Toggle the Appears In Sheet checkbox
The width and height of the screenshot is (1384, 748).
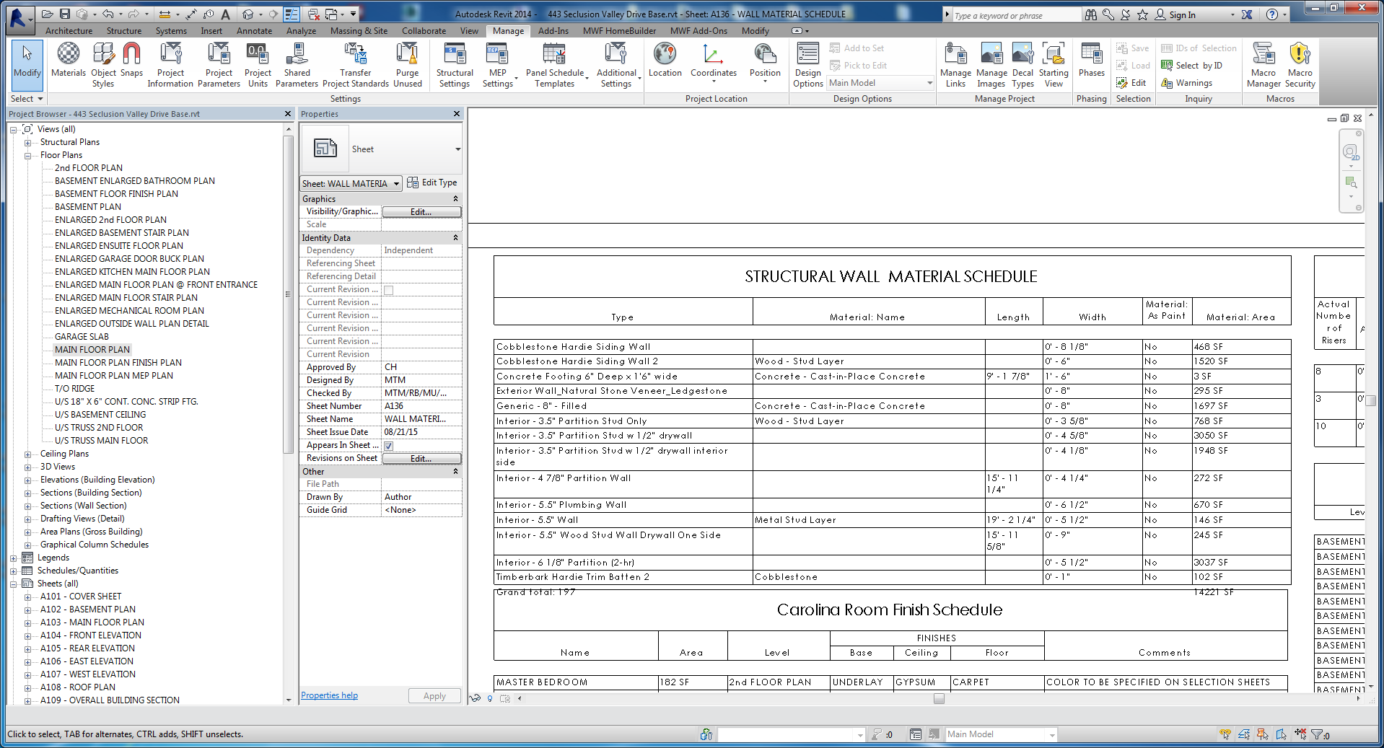388,446
